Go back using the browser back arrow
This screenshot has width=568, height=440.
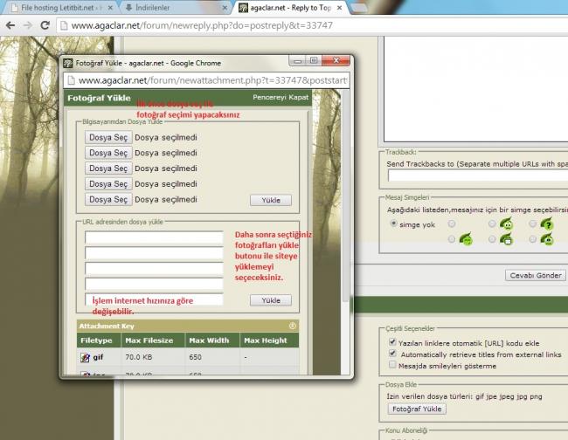[10, 25]
